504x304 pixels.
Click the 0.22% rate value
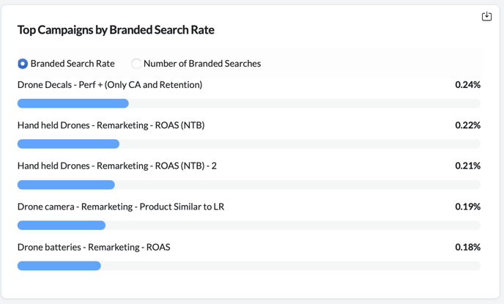(x=467, y=125)
